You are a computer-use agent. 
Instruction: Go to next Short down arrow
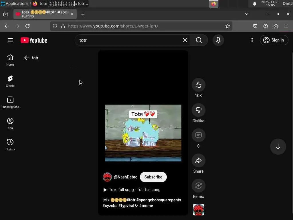pyautogui.click(x=278, y=147)
